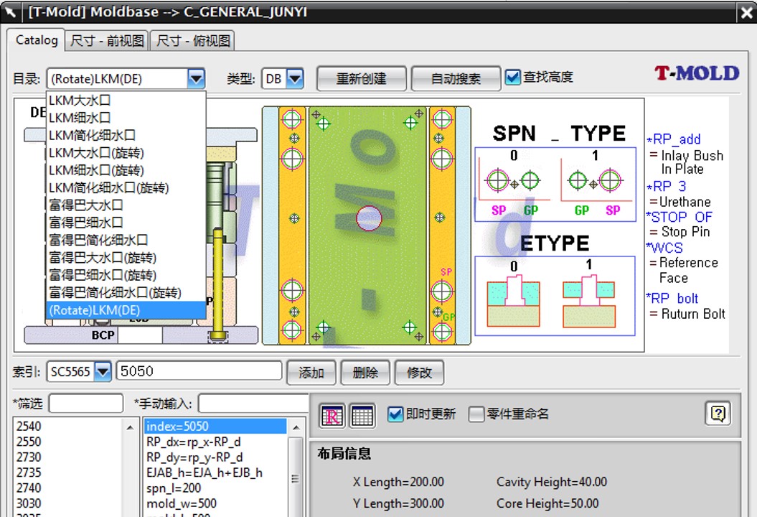This screenshot has height=517, width=757.
Task: Choose LKM细水口 from the catalog list
Action: pyautogui.click(x=126, y=118)
